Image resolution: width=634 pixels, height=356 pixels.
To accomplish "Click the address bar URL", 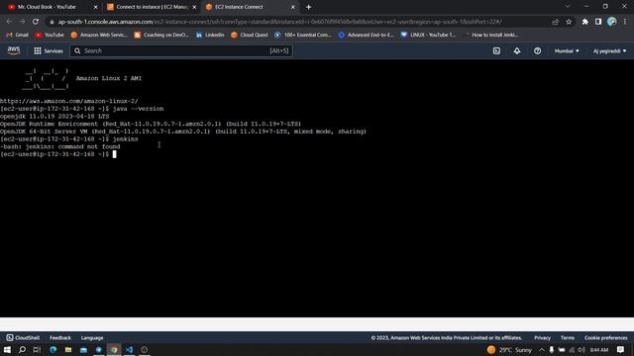I will point(279,22).
